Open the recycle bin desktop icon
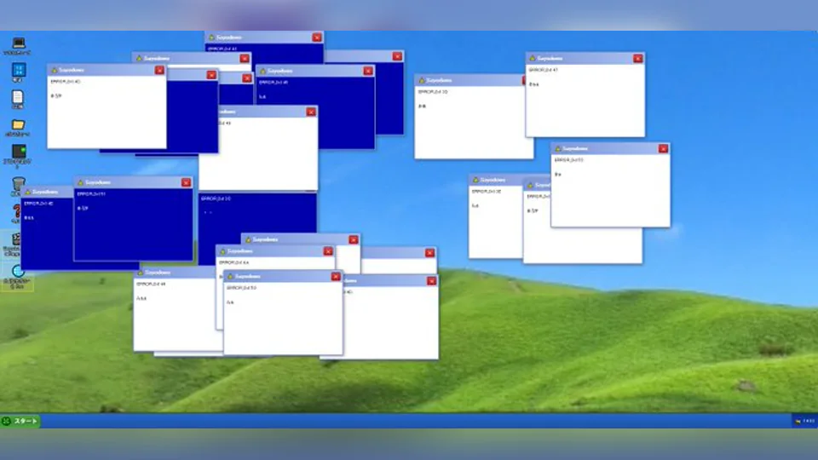 (x=18, y=183)
